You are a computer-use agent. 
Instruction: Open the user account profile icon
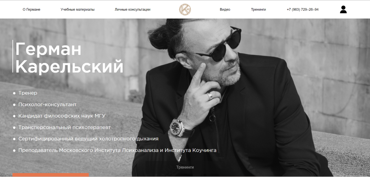tap(343, 9)
